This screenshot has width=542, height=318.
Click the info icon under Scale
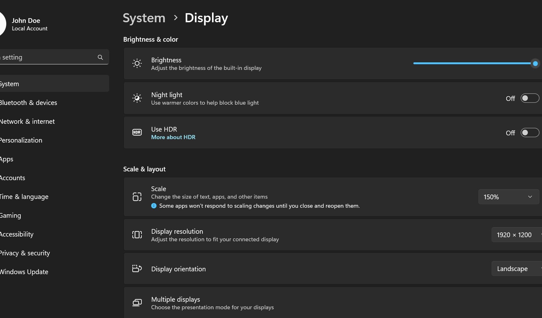click(154, 206)
